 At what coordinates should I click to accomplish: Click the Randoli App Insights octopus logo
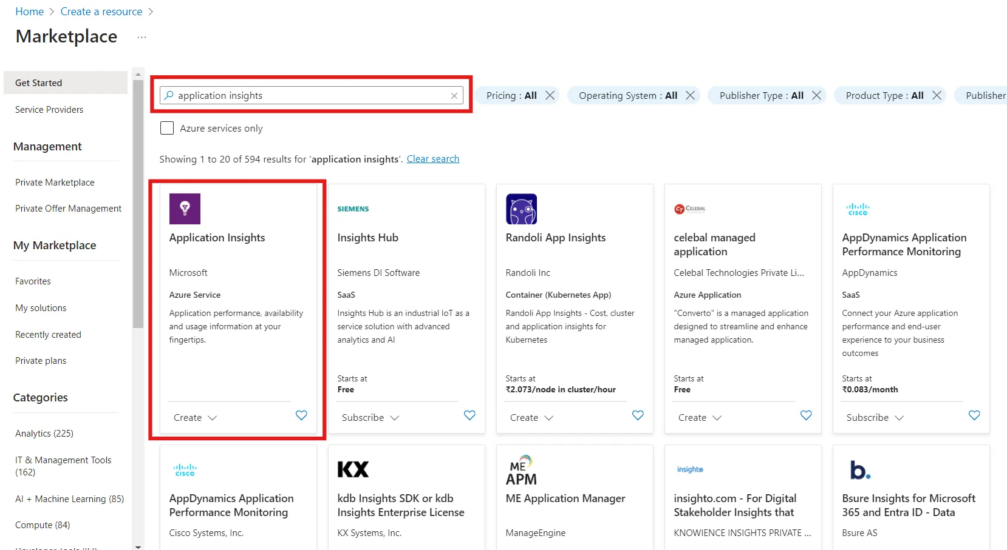point(521,209)
